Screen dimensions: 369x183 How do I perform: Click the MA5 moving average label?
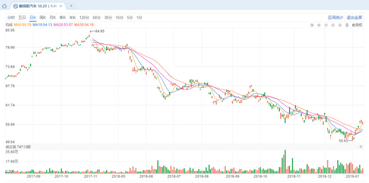tap(22, 25)
